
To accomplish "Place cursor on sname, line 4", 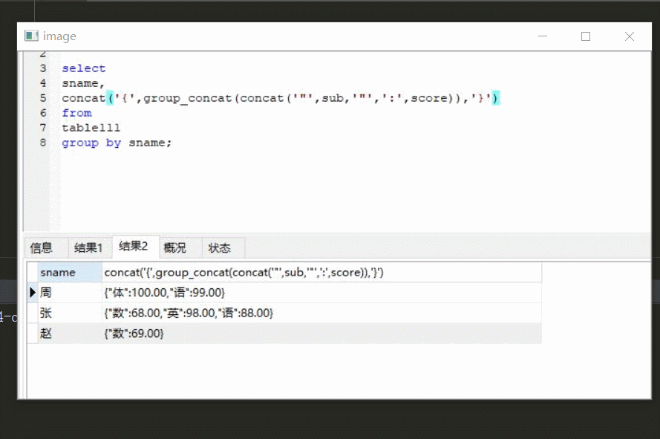I will [83, 83].
